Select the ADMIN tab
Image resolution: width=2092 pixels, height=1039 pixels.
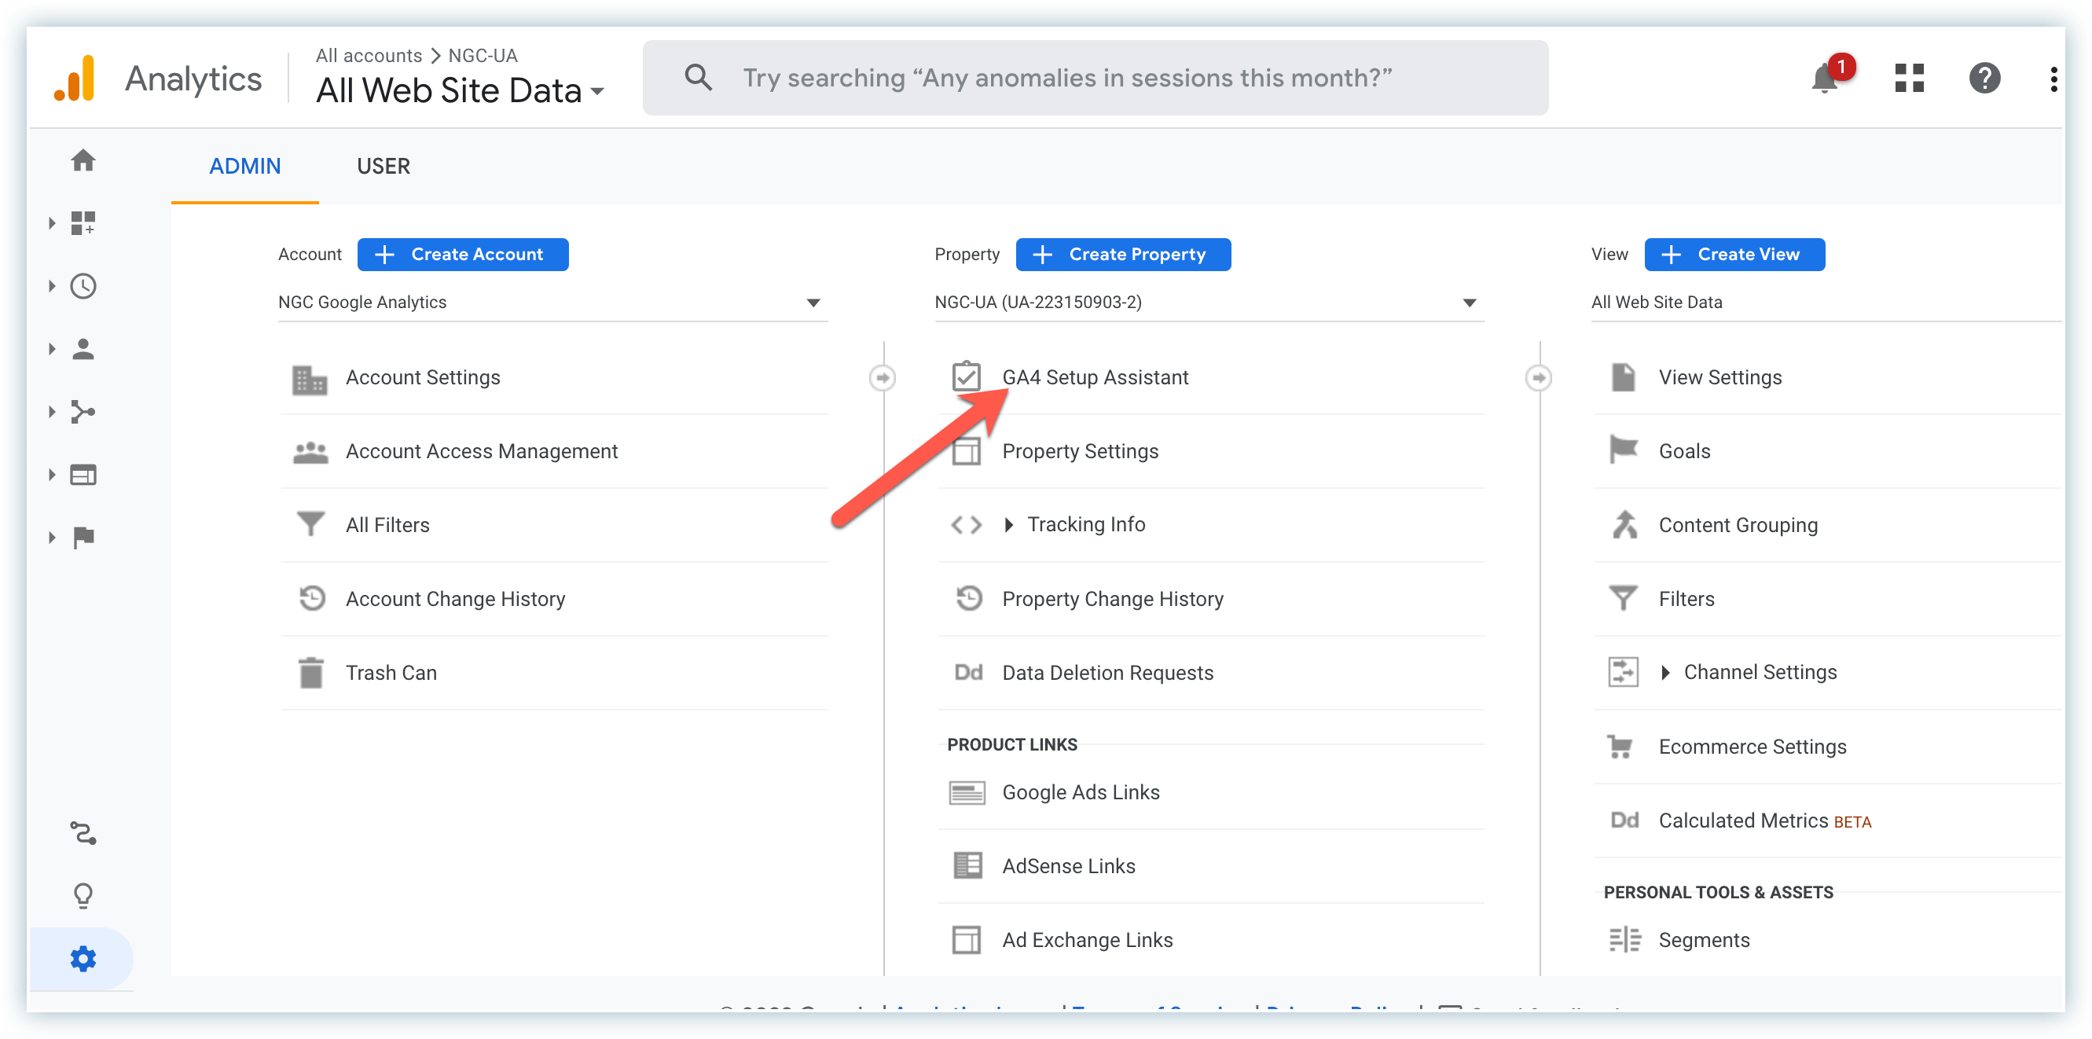tap(244, 167)
